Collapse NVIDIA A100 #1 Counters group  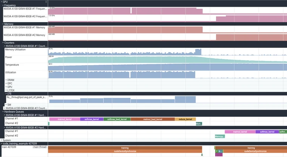tap(5, 46)
